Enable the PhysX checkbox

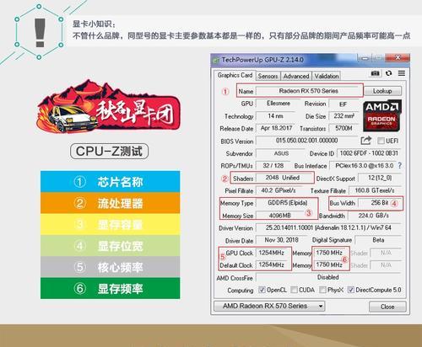tap(322, 290)
